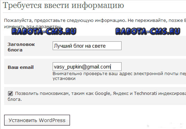Click the email verification hint text

[119, 76]
